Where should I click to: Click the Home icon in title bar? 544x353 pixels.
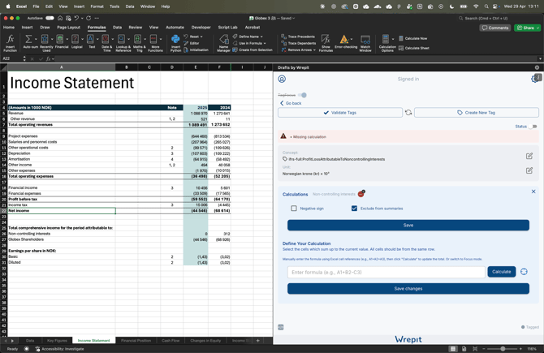pos(60,18)
